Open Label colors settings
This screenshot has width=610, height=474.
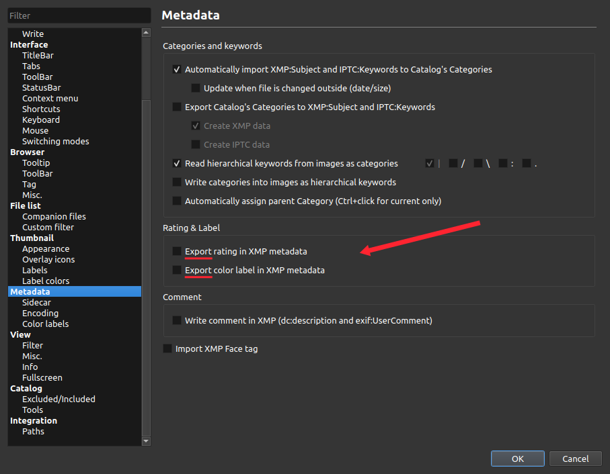click(46, 281)
